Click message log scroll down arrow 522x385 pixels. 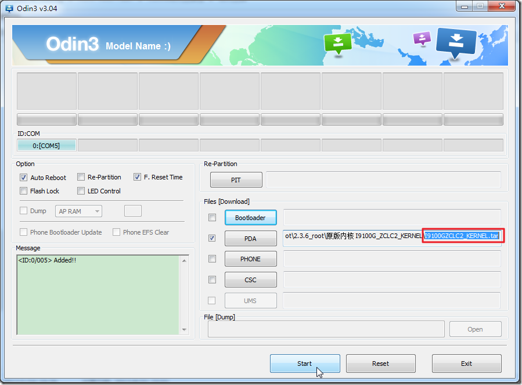(184, 330)
